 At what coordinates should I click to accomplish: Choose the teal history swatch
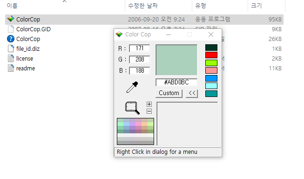click(x=211, y=94)
